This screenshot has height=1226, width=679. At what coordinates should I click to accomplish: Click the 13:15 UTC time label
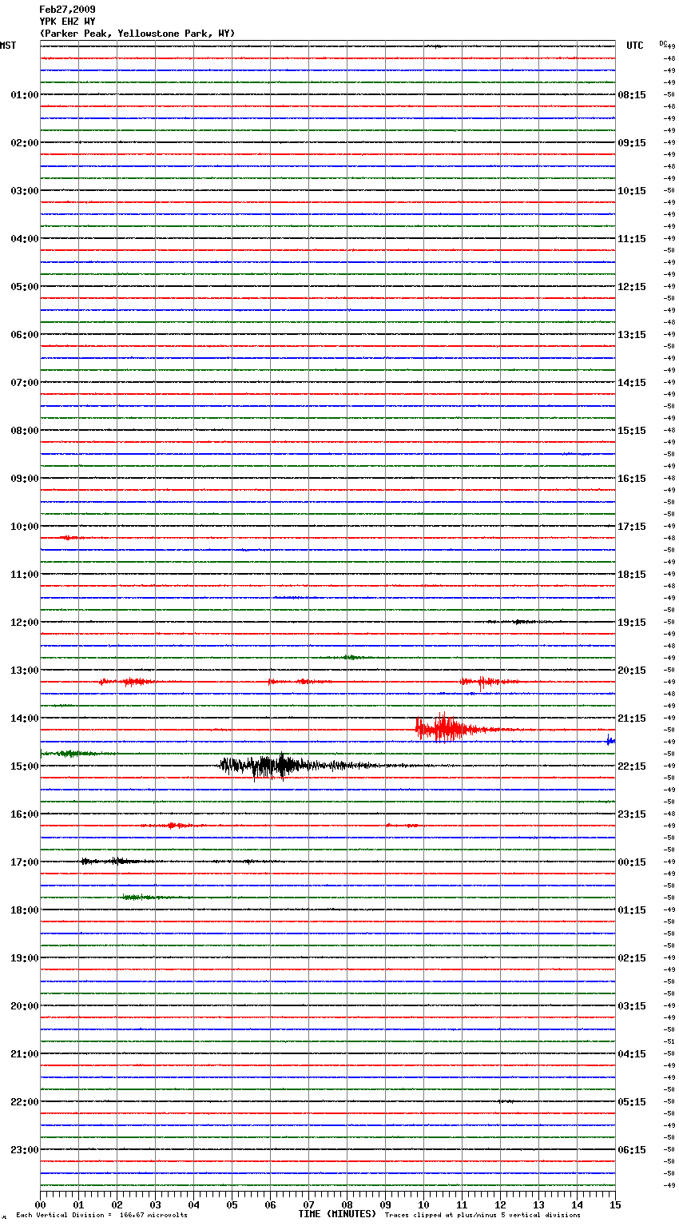[632, 335]
